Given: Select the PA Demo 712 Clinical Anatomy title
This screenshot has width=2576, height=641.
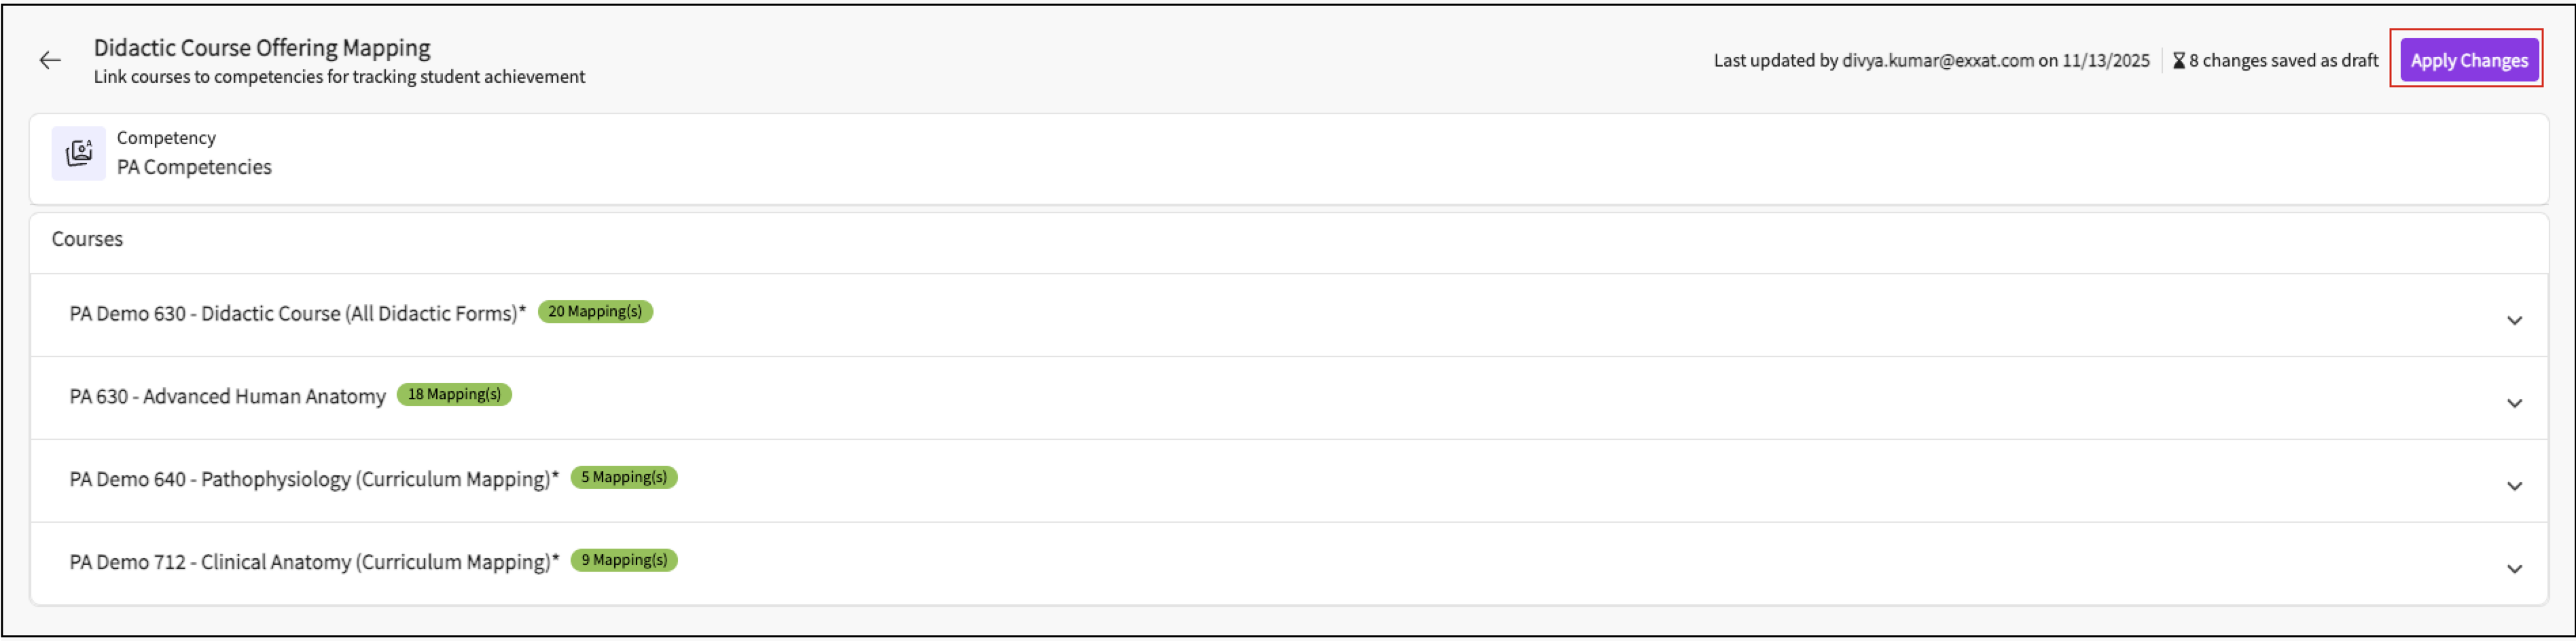Looking at the screenshot, I should pos(313,563).
